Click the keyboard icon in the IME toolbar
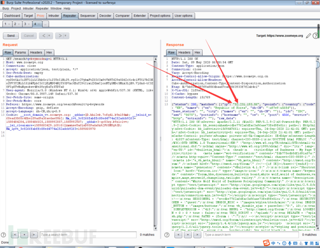 pos(295,243)
